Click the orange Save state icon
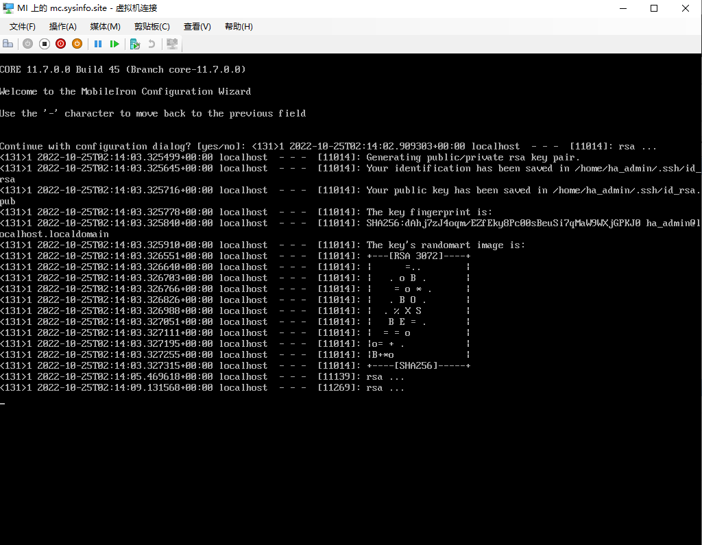This screenshot has width=702, height=545. click(77, 43)
